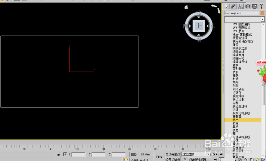This screenshot has width=266, height=161.
Task: Open the Hierarchy command panel tab
Action: click(240, 7)
